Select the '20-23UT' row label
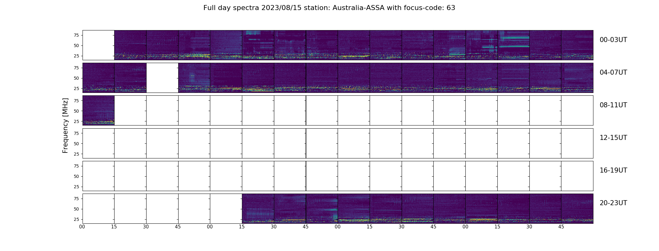 point(613,203)
